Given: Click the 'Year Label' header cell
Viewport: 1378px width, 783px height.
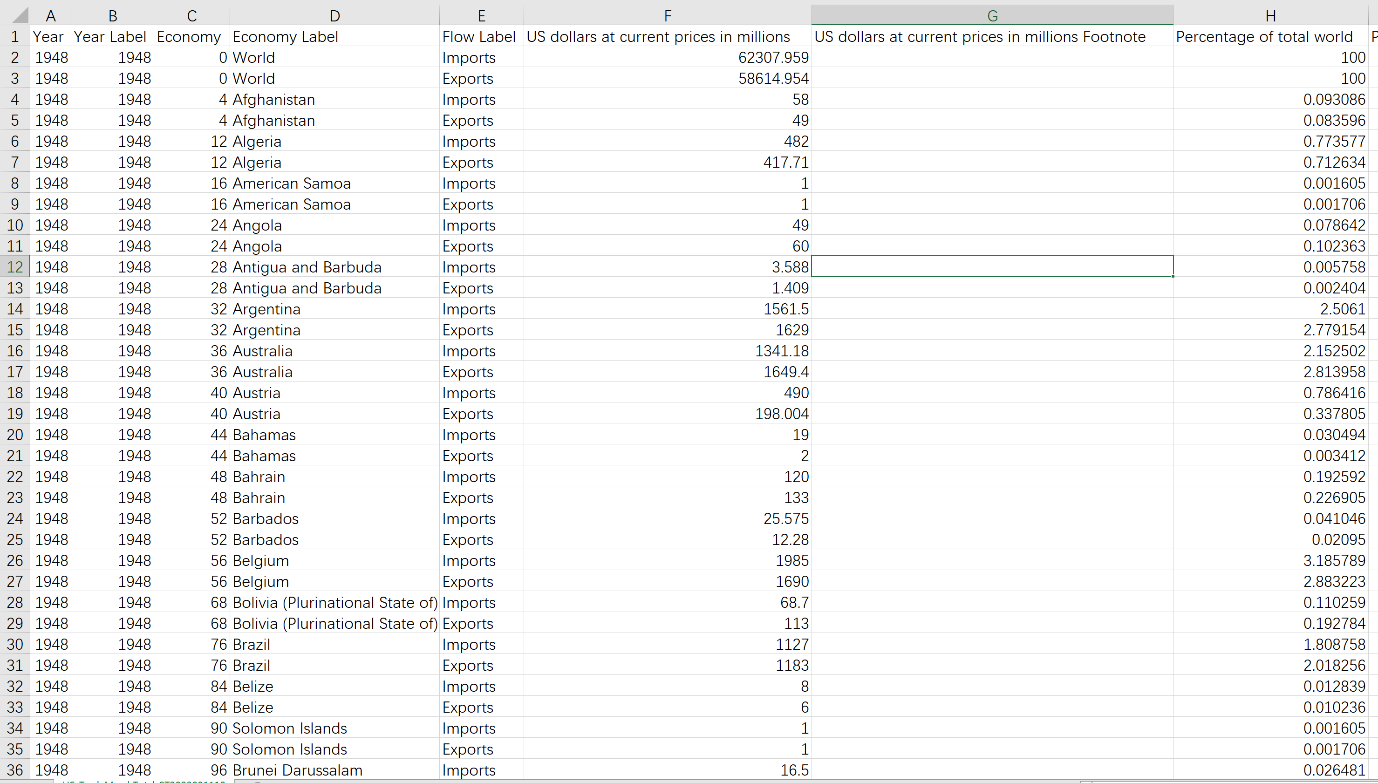Looking at the screenshot, I should coord(112,37).
